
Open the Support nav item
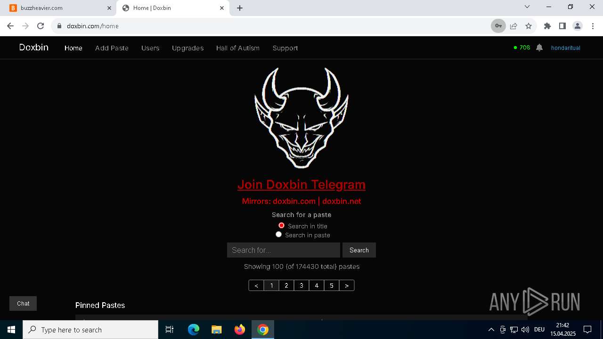point(285,48)
